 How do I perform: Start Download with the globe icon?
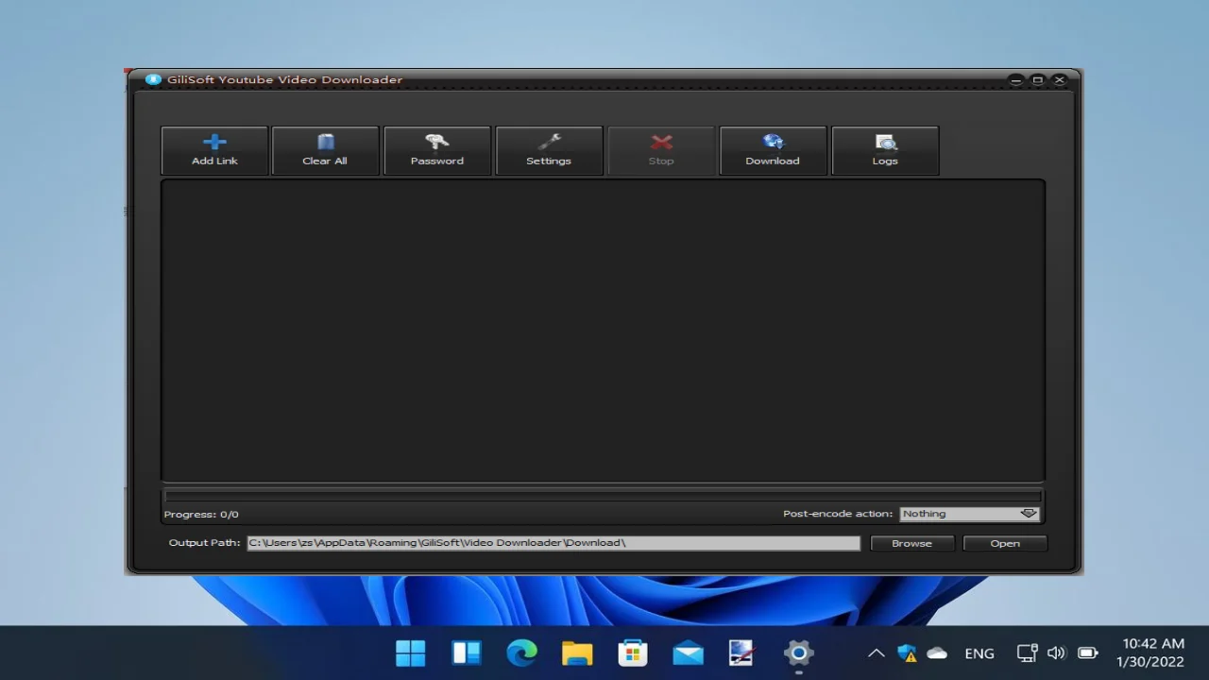pyautogui.click(x=773, y=150)
